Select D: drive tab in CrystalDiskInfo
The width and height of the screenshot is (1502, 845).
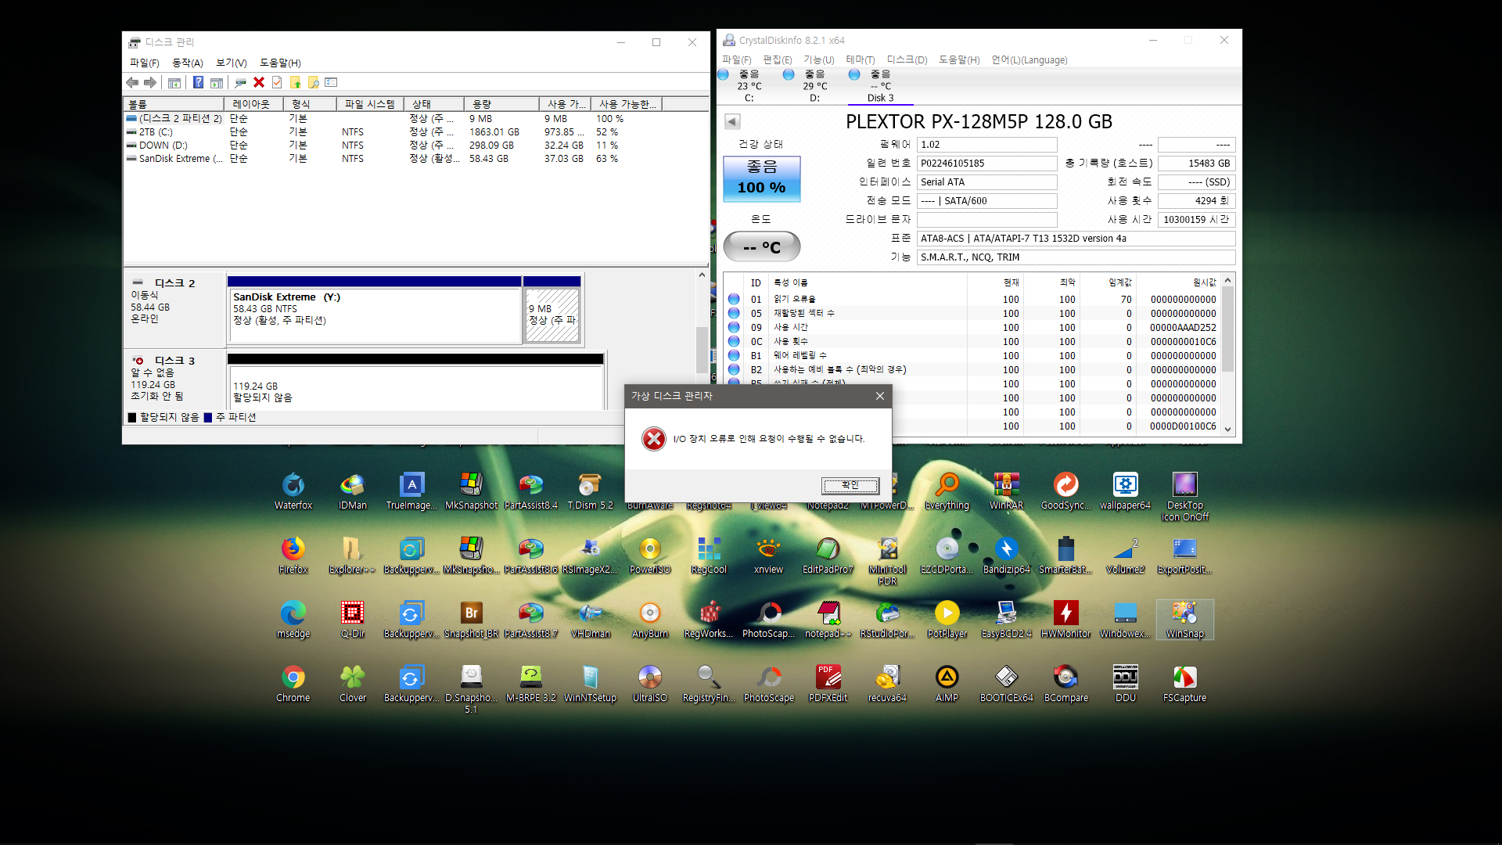814,86
